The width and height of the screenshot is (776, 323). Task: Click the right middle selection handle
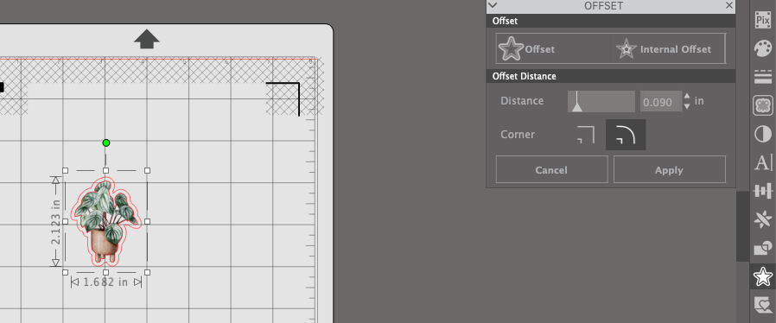148,222
